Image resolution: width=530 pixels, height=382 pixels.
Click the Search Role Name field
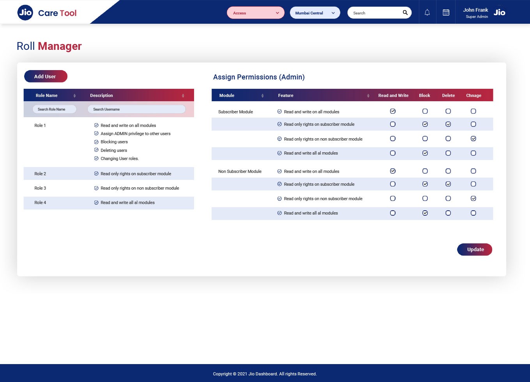[x=54, y=109]
